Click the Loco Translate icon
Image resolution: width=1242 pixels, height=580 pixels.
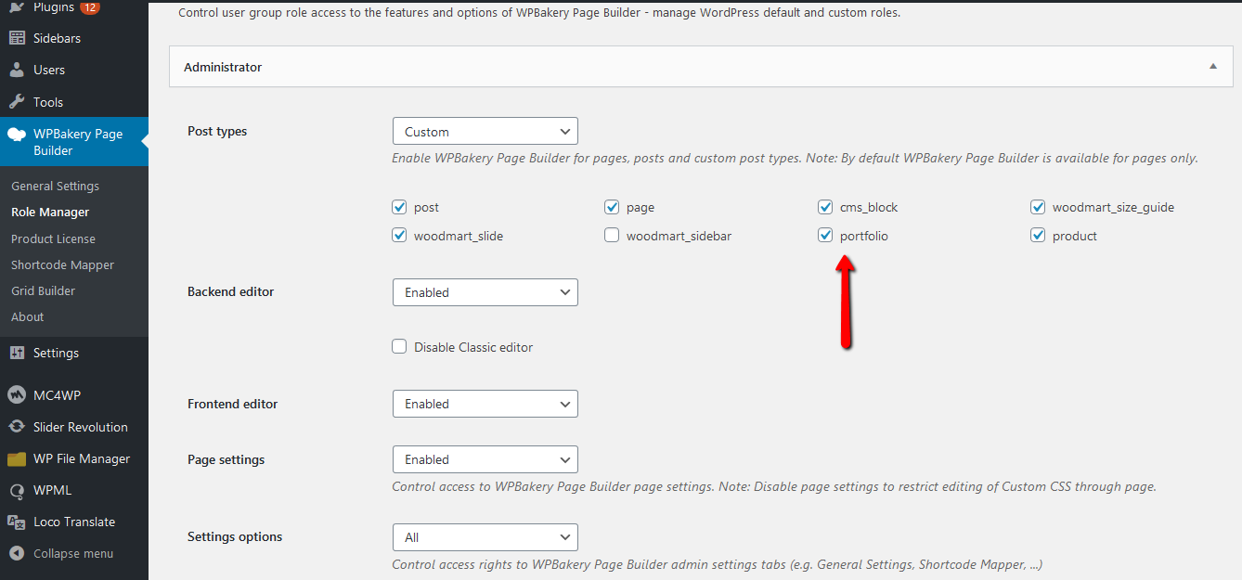click(17, 522)
